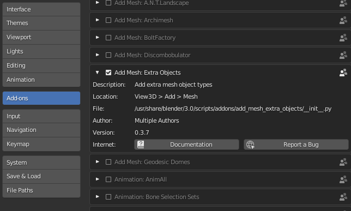Click the Report a Bug button

point(296,144)
